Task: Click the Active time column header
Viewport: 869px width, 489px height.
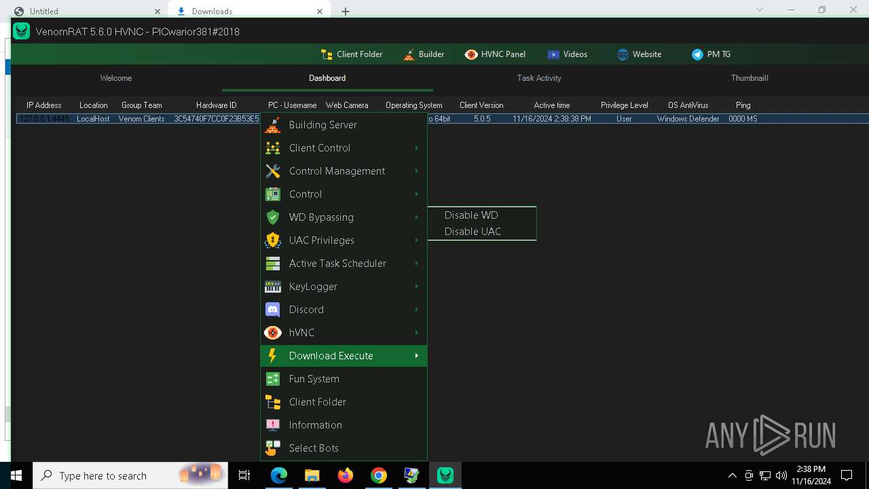Action: 552,105
